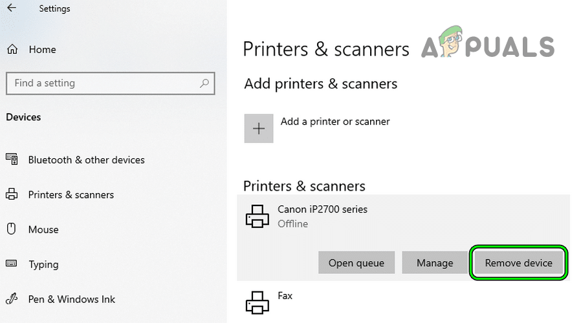Click the Canon iP2700 printer icon

257,216
